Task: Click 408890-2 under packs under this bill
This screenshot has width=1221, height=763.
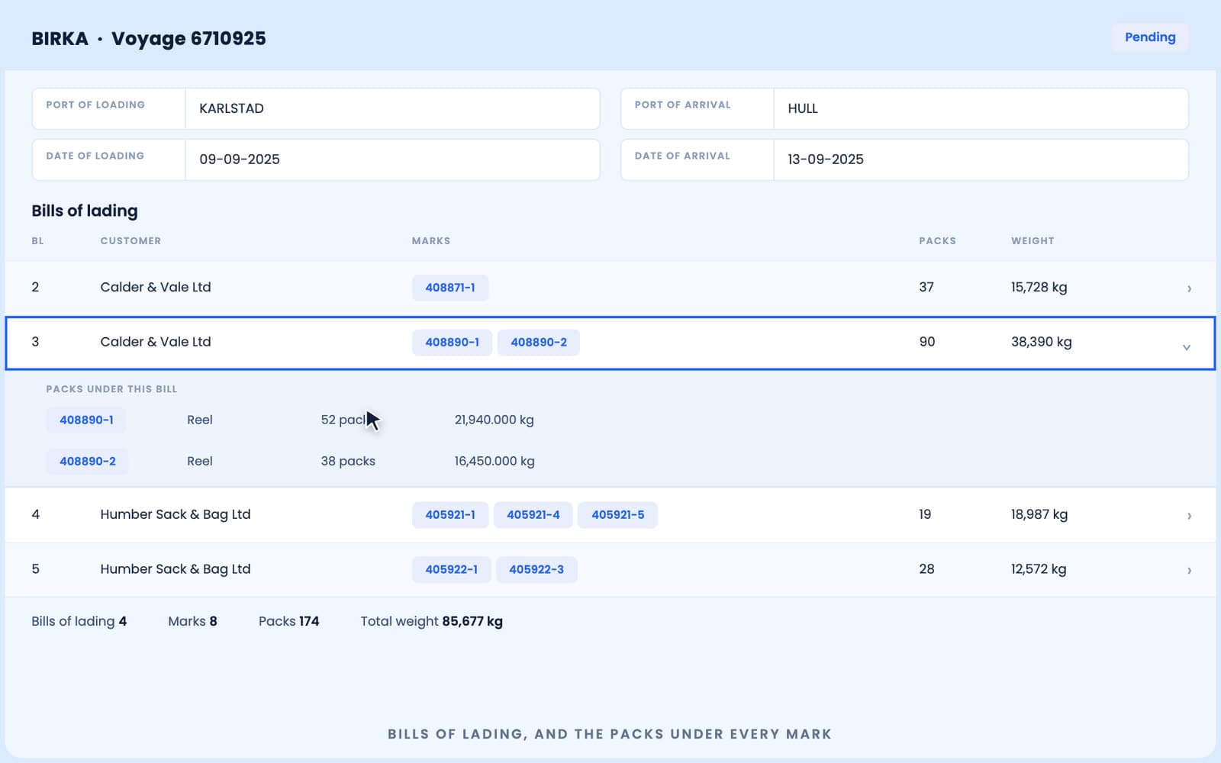Action: click(x=88, y=462)
